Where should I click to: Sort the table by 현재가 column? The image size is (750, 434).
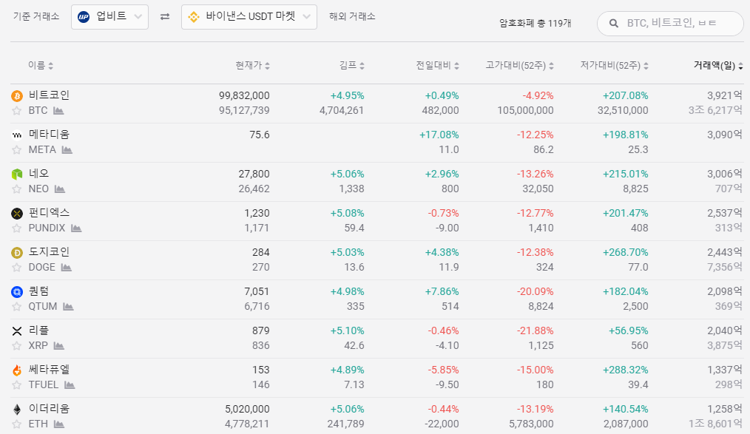(x=252, y=66)
